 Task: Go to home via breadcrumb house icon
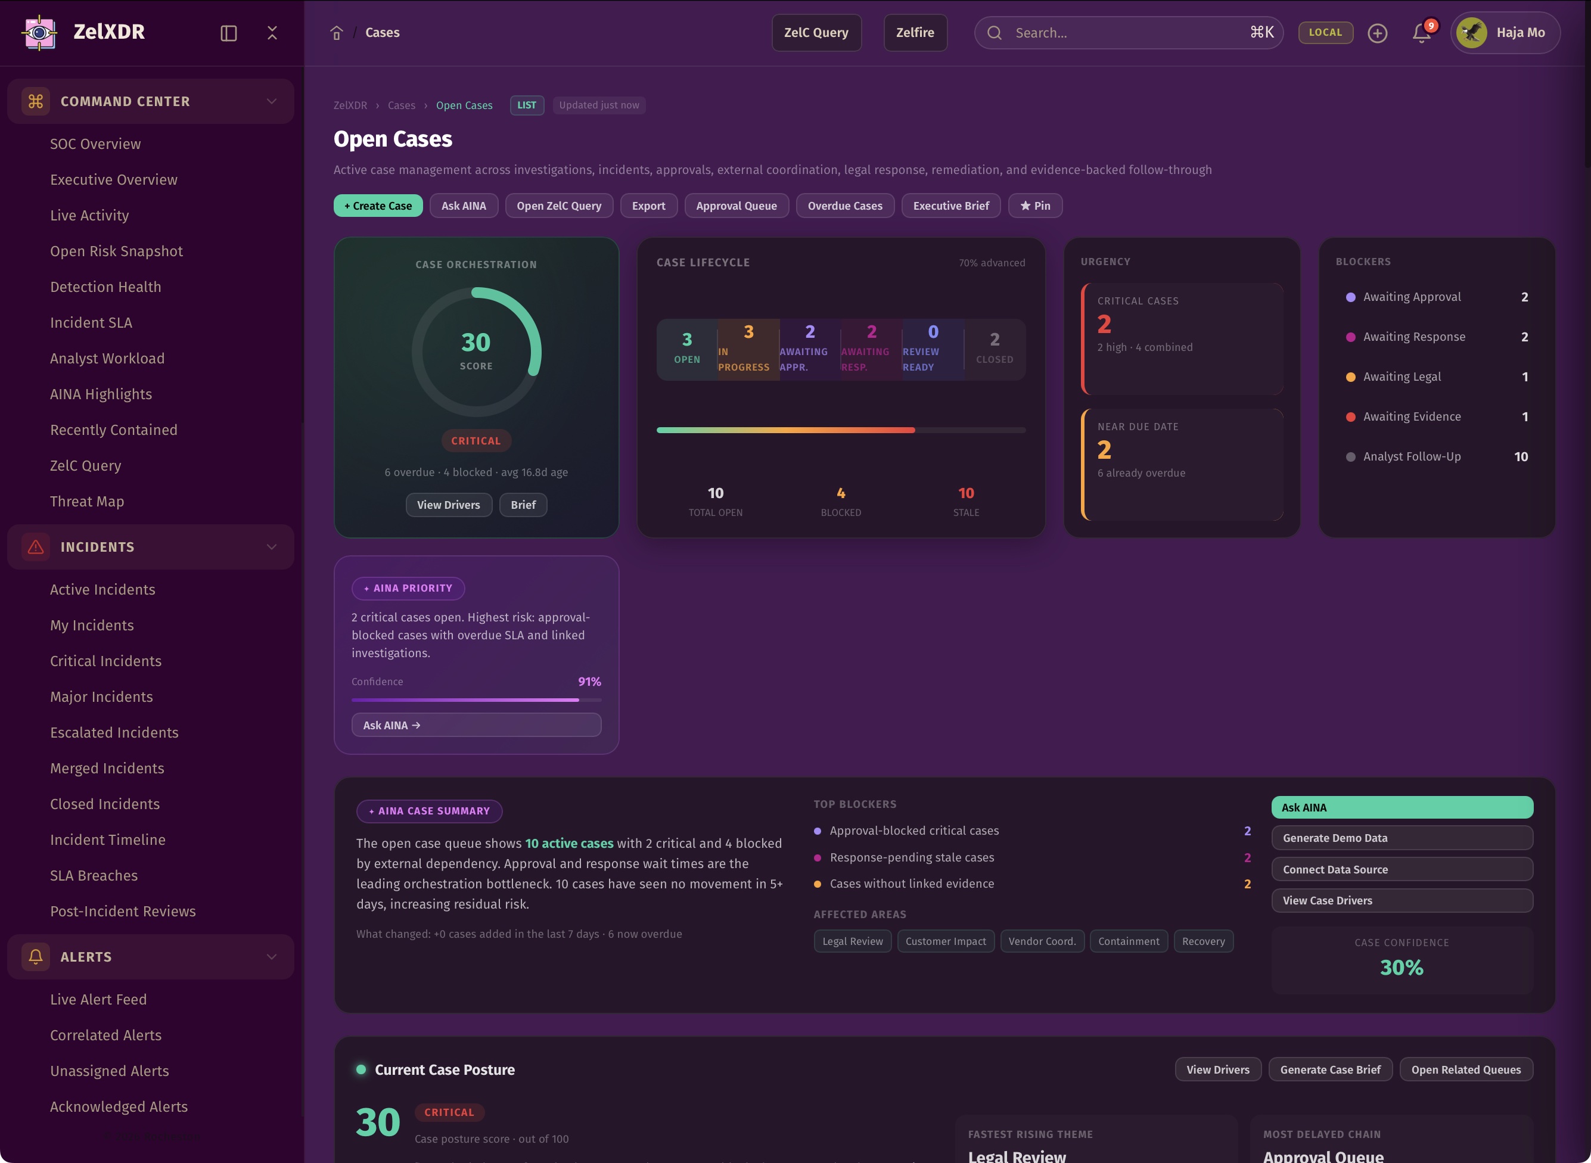coord(337,33)
